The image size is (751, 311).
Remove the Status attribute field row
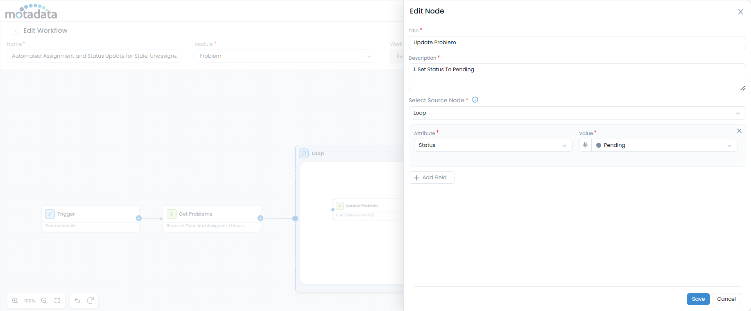(739, 131)
